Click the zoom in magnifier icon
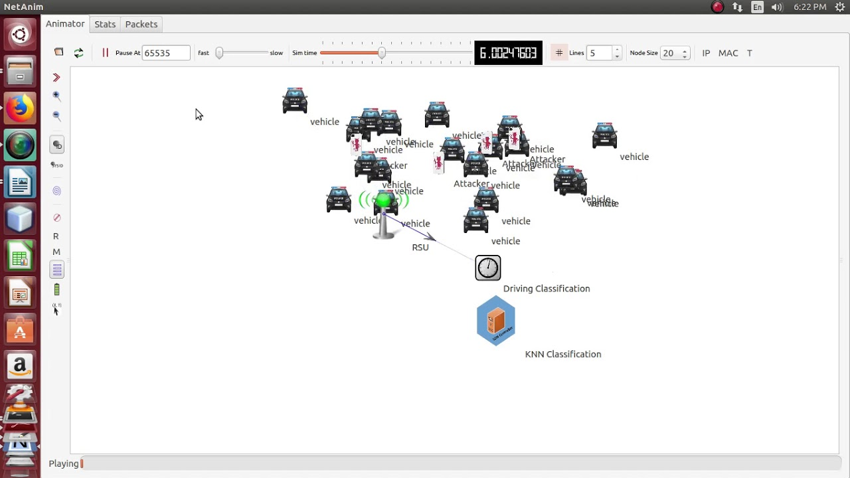Viewport: 850px width, 478px height. (x=56, y=96)
